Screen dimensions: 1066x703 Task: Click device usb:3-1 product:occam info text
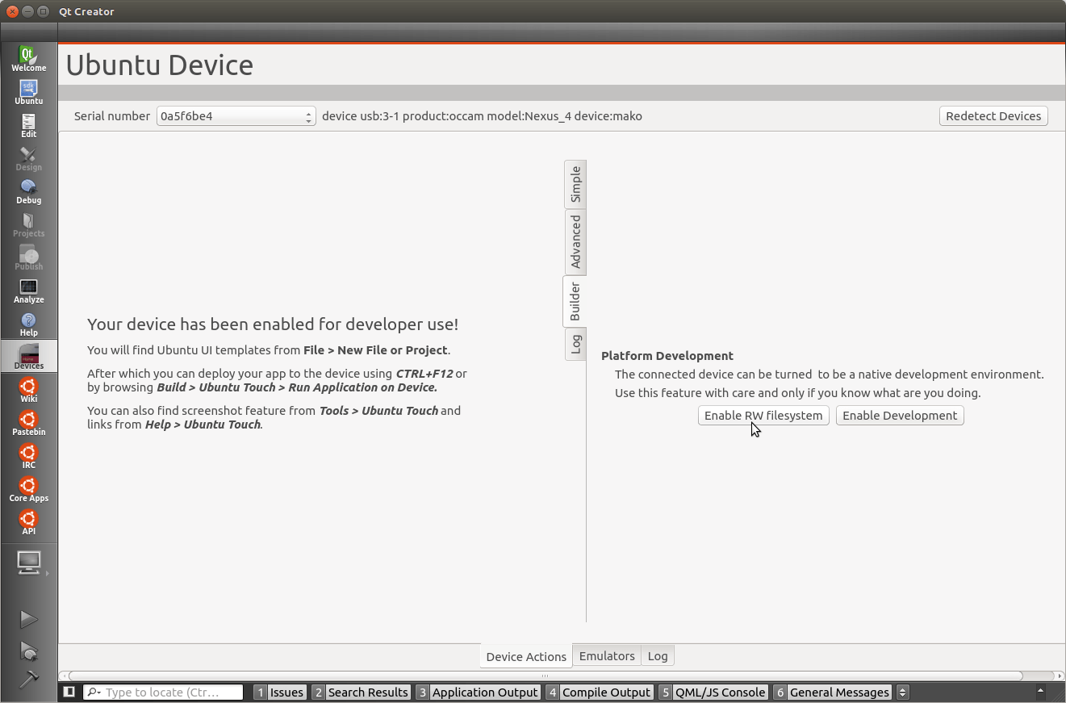[482, 116]
